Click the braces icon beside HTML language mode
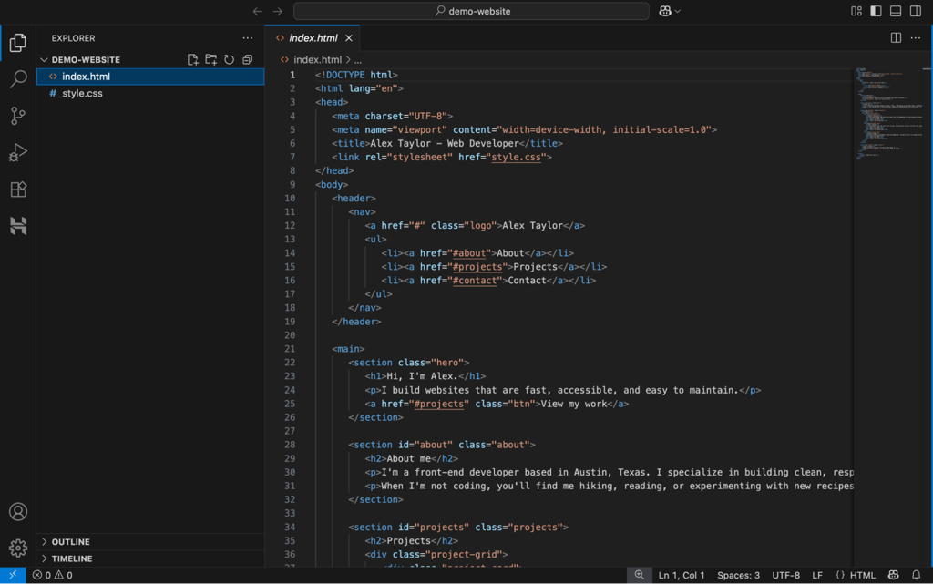 [839, 575]
